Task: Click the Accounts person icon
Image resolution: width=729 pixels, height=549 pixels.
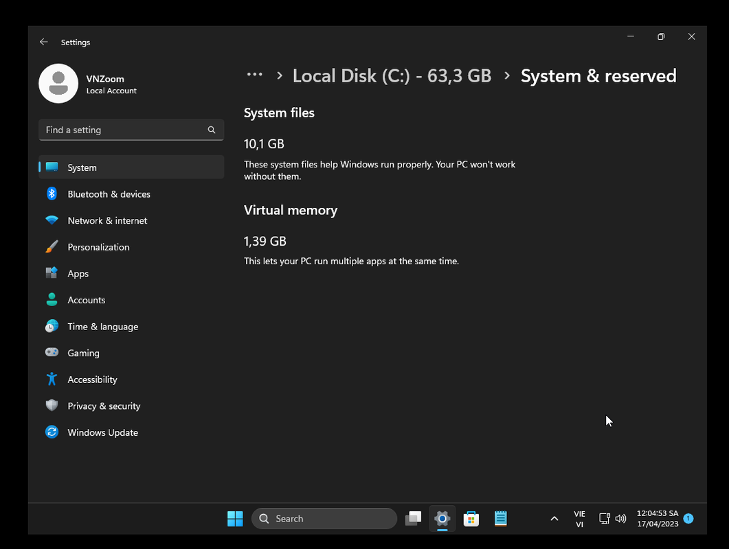Action: click(x=52, y=300)
